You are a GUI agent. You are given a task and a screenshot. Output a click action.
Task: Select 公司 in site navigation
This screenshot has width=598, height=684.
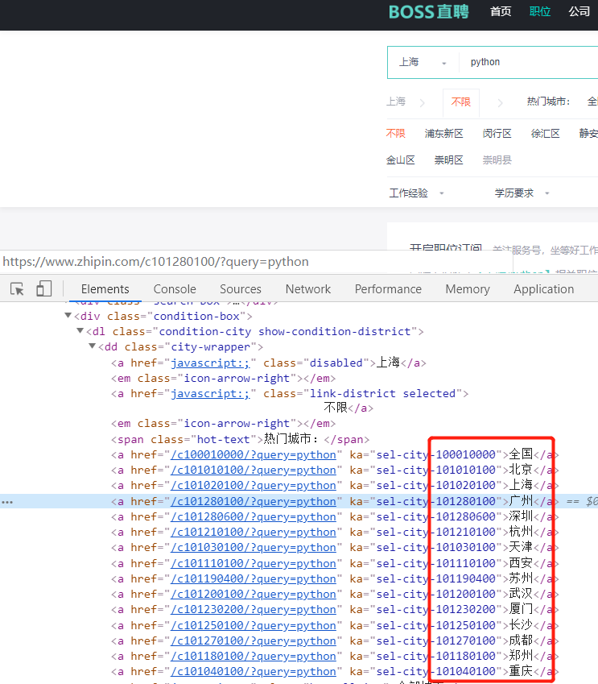coord(579,11)
